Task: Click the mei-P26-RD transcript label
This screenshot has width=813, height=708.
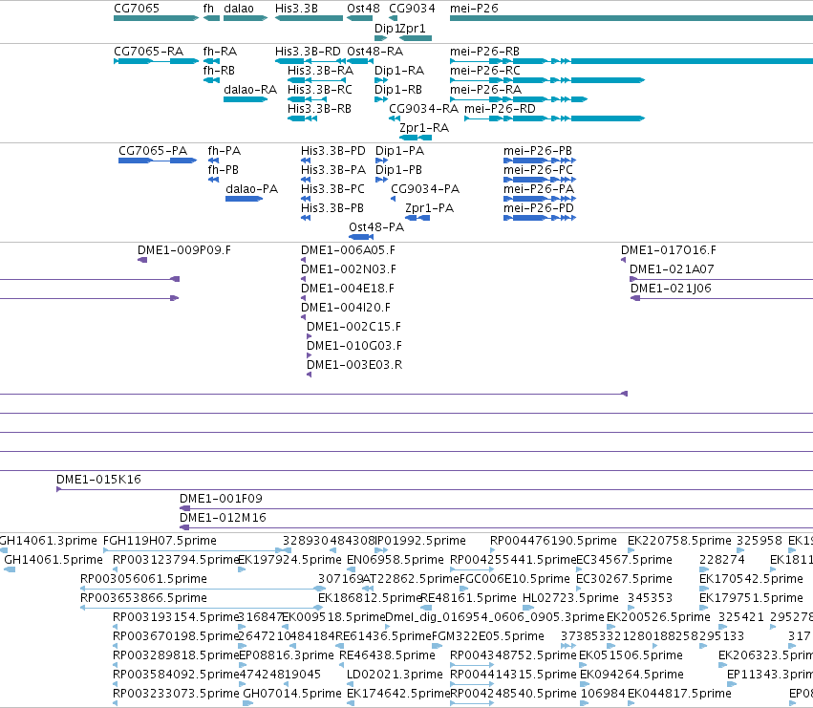Action: click(x=500, y=109)
